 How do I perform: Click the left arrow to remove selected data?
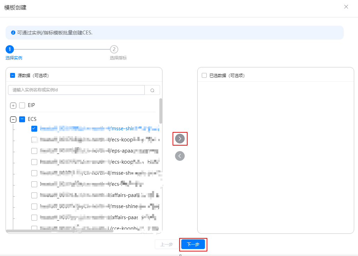(x=180, y=156)
